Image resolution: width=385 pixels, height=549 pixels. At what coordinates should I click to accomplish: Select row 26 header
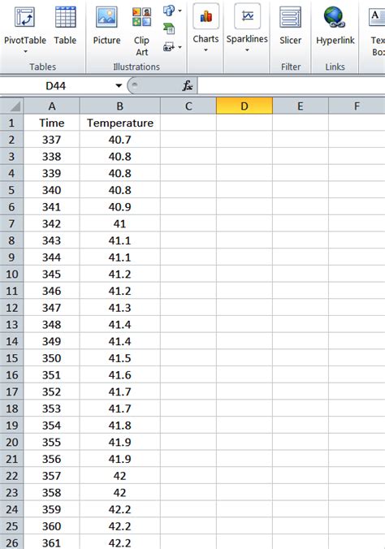tap(12, 543)
